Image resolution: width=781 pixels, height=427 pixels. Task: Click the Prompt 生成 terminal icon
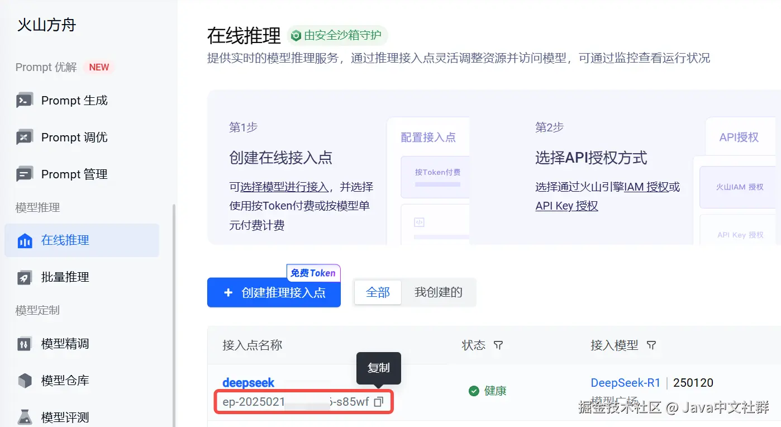[25, 101]
